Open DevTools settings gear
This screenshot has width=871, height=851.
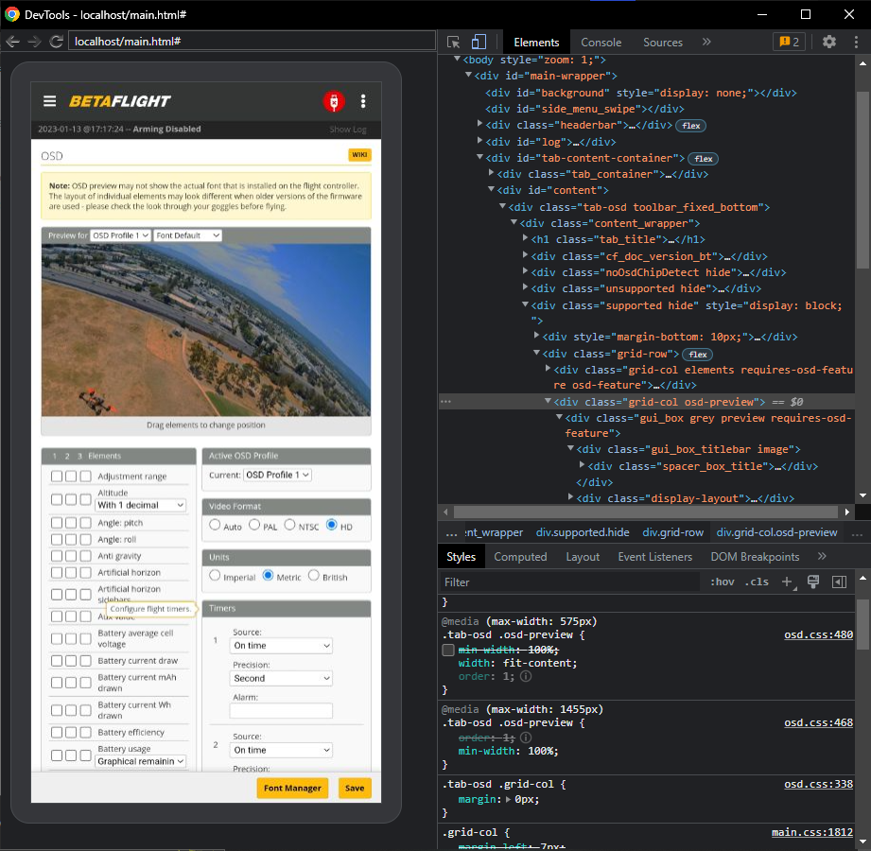829,43
